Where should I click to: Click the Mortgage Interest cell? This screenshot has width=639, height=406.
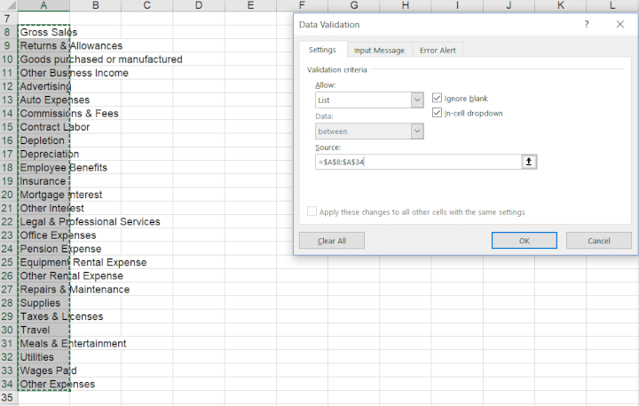click(x=43, y=195)
